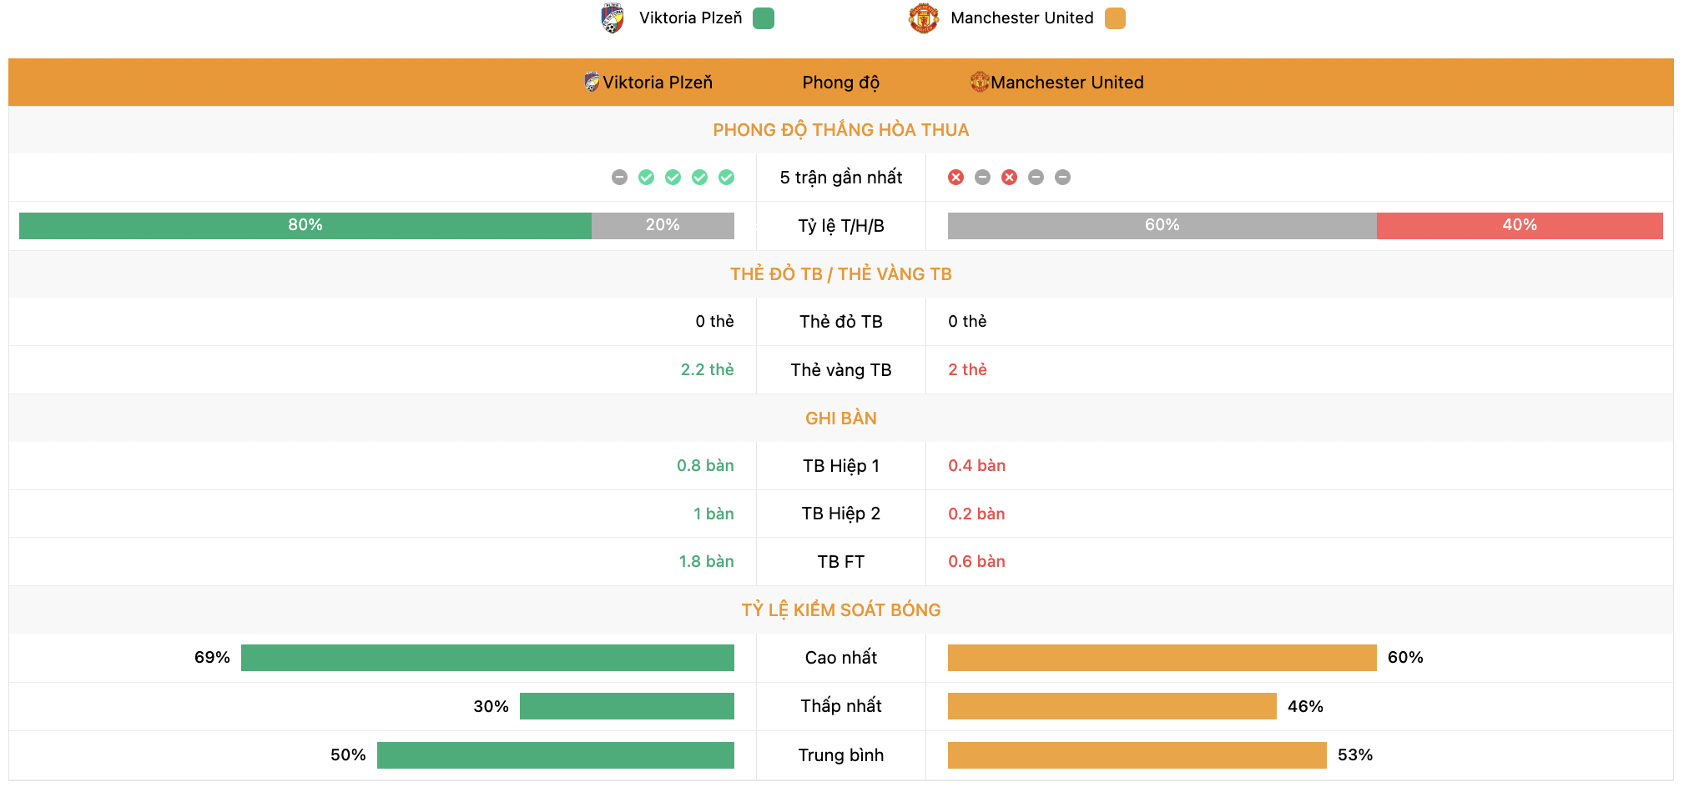Click the green '1 bàn' value

pyautogui.click(x=713, y=514)
